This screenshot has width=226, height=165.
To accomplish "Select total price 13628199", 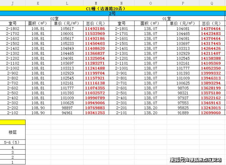I will [x=212, y=88].
